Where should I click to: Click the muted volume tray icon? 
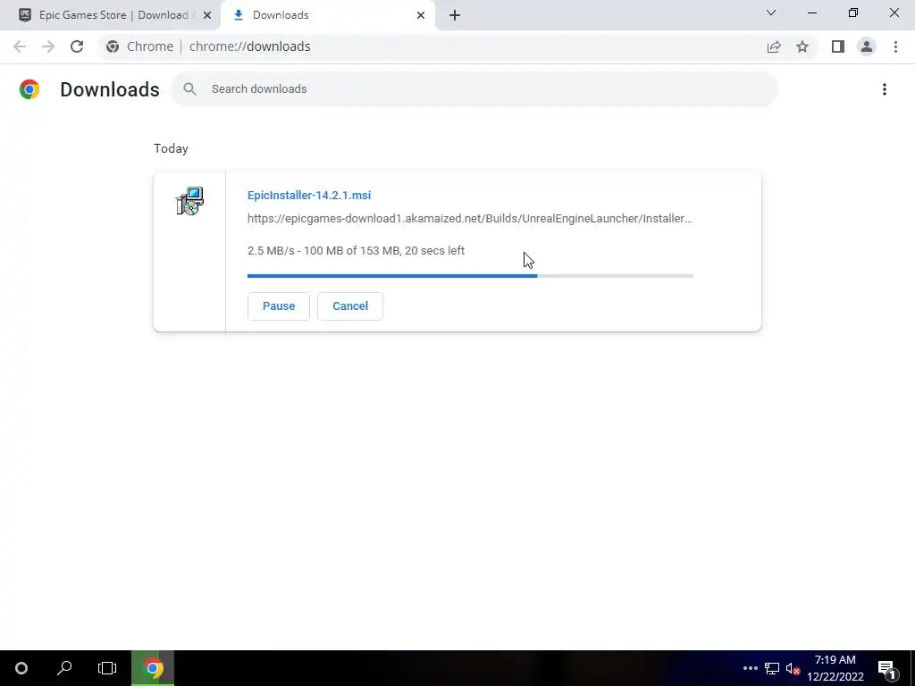pos(793,668)
